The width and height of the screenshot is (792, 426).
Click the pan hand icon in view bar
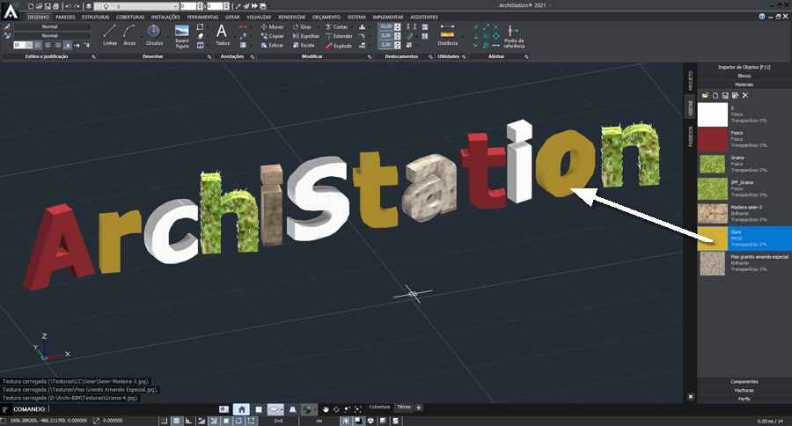(x=326, y=409)
